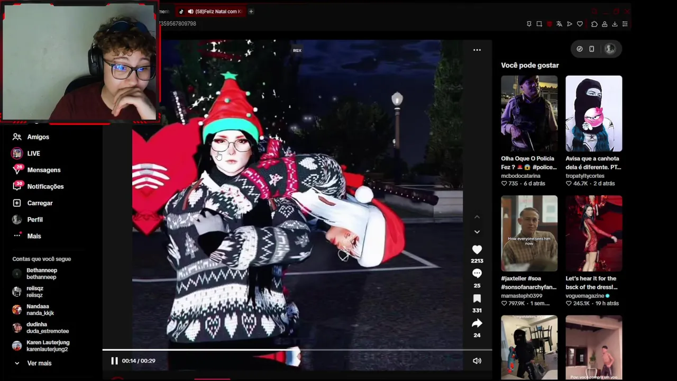
Task: Click the Perfil avatar icon in sidebar
Action: point(17,220)
